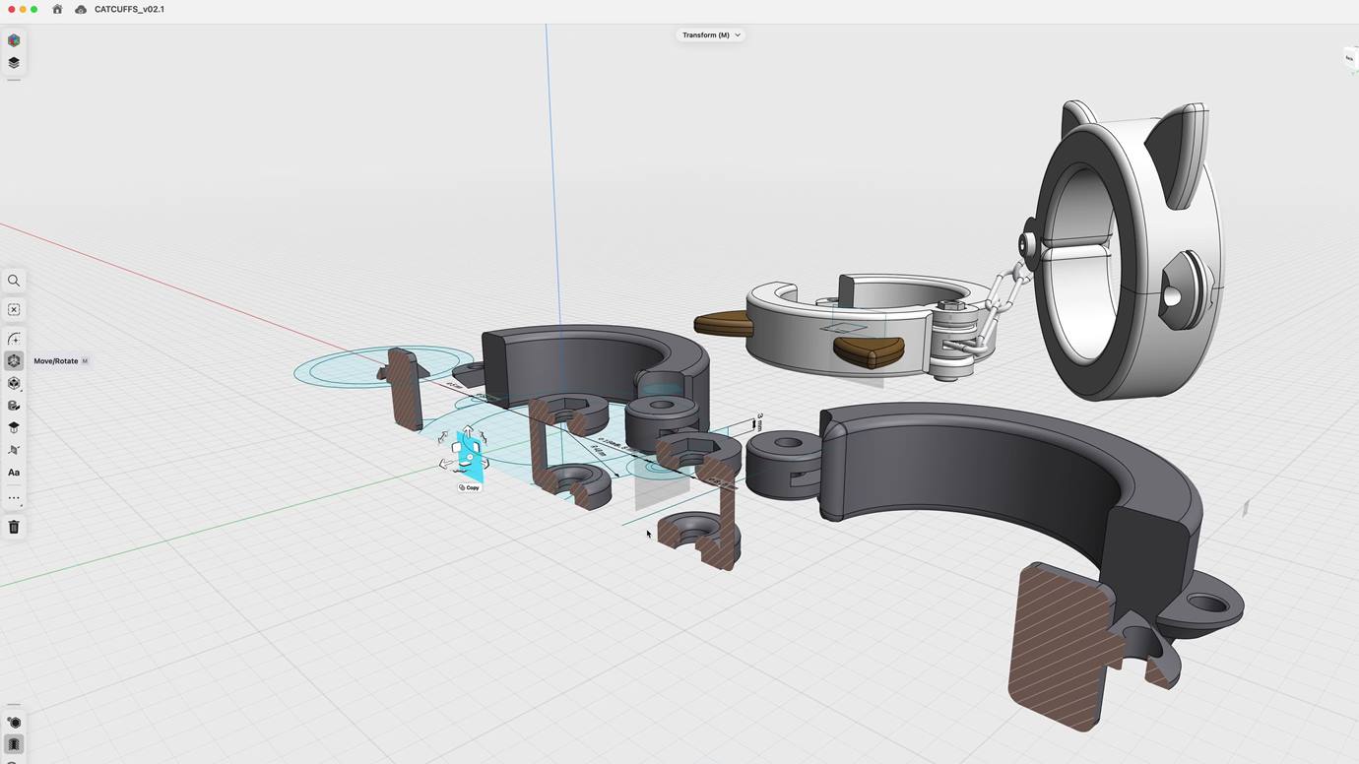1359x764 pixels.
Task: Click the cloud sync status icon
Action: point(81,9)
